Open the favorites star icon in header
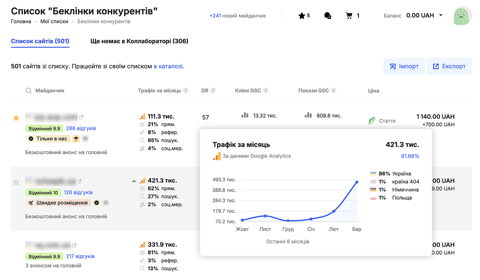Viewport: 480px width, 280px height. pyautogui.click(x=301, y=16)
